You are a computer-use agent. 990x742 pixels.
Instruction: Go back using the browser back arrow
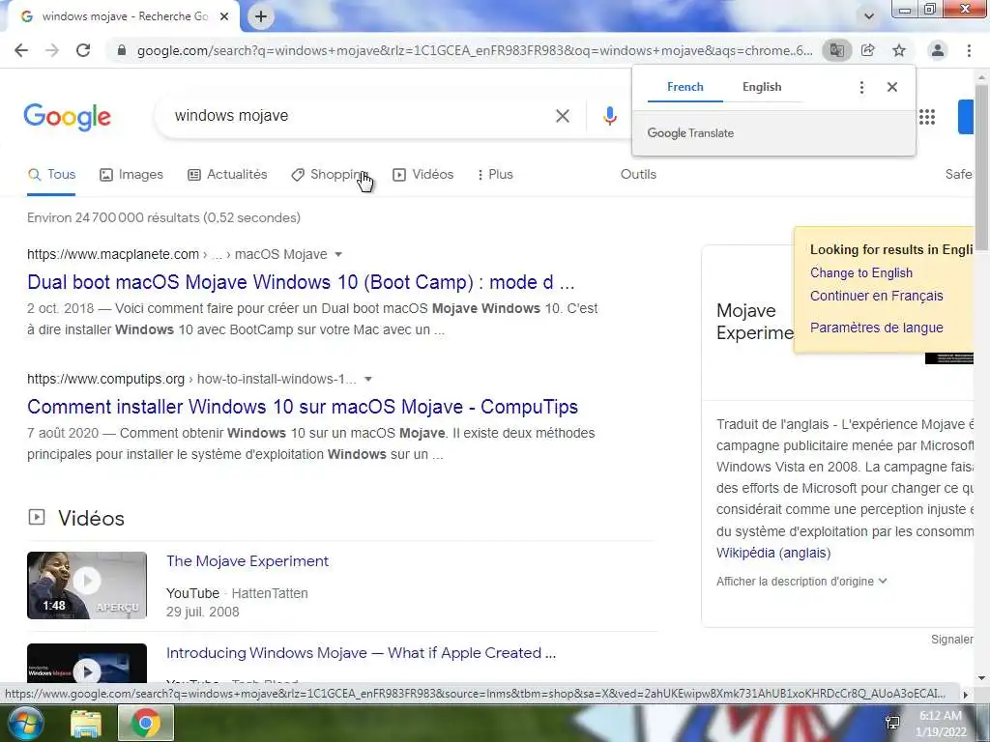point(21,50)
